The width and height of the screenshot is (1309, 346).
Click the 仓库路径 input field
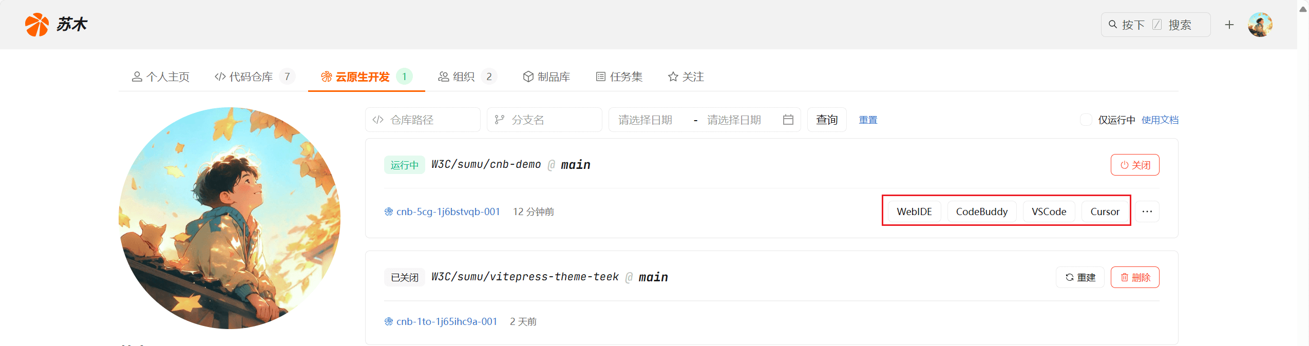[x=423, y=120]
